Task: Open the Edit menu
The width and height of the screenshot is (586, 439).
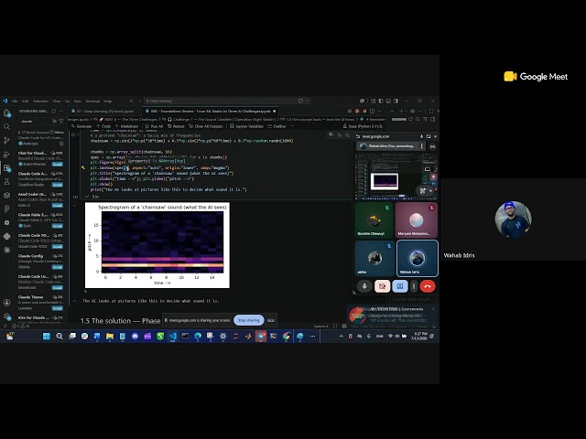Action: [x=26, y=102]
